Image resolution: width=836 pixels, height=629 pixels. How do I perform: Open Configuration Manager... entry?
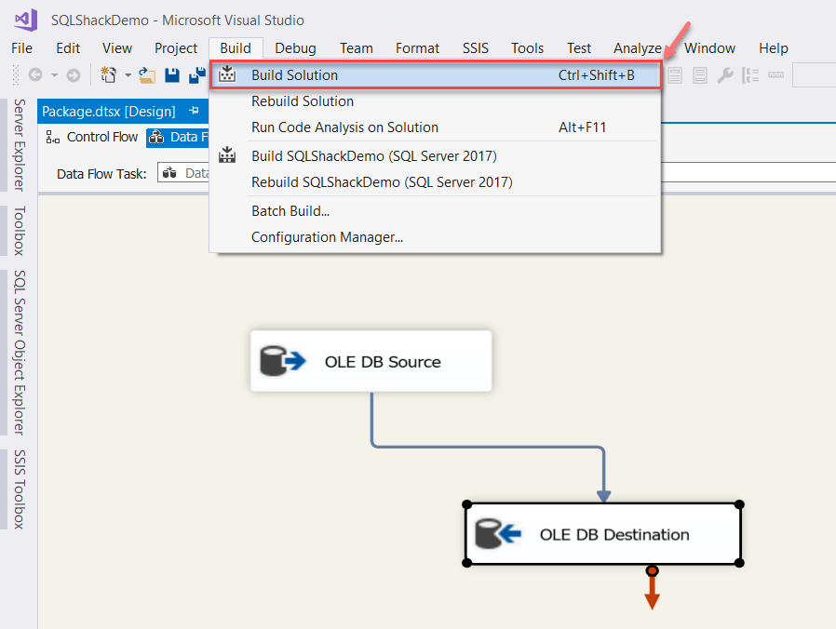(436, 236)
